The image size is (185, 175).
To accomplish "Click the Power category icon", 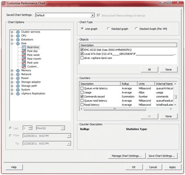I will [18, 78].
